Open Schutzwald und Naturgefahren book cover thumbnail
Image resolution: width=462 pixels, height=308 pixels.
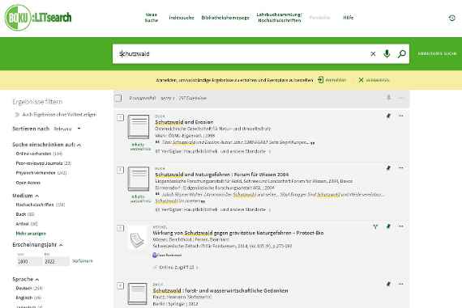(x=139, y=179)
